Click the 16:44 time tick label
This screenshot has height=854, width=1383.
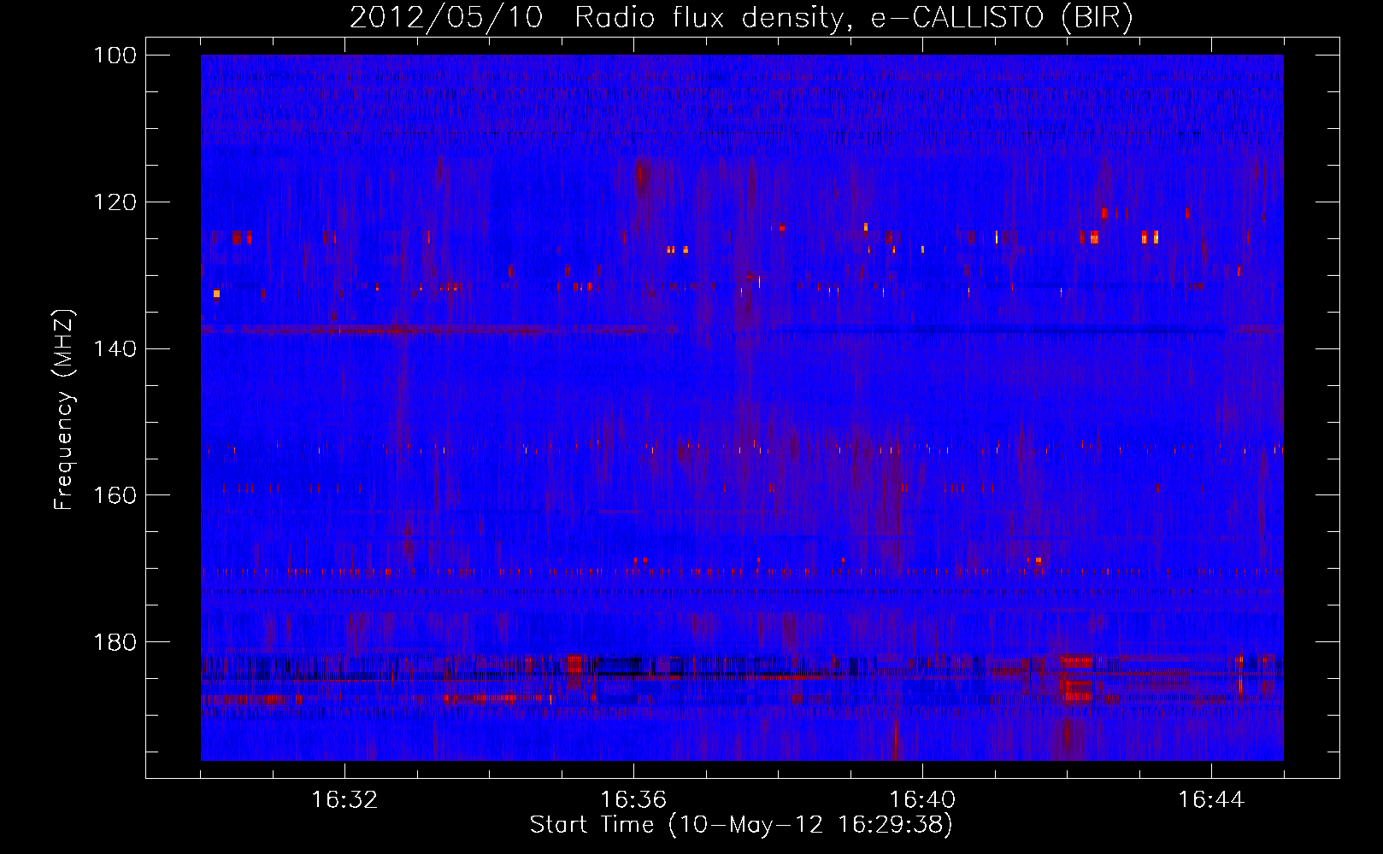click(1211, 800)
